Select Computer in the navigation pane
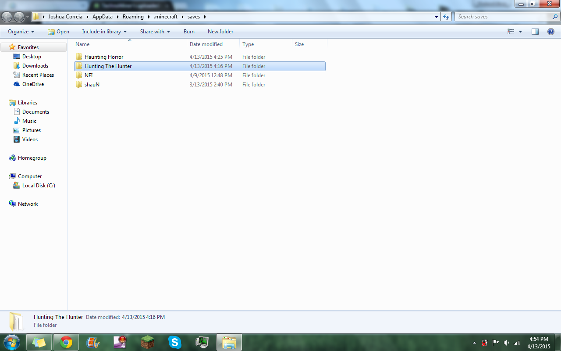561x351 pixels. point(30,176)
